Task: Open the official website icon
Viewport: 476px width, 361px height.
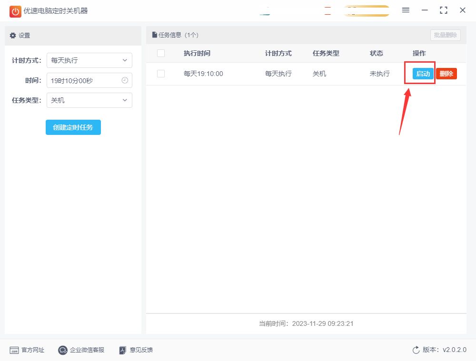Action: (x=14, y=350)
